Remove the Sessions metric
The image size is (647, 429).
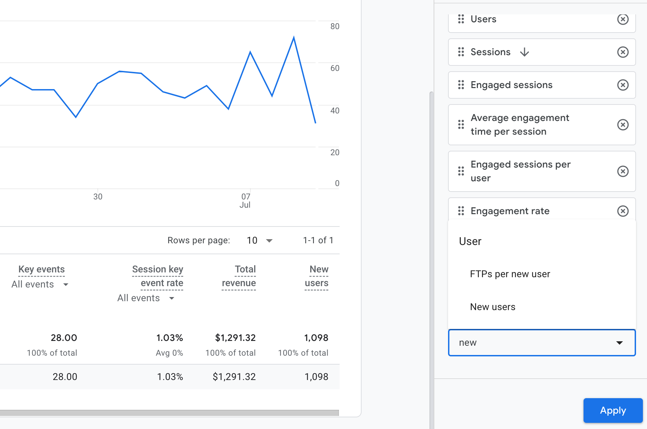pos(623,52)
